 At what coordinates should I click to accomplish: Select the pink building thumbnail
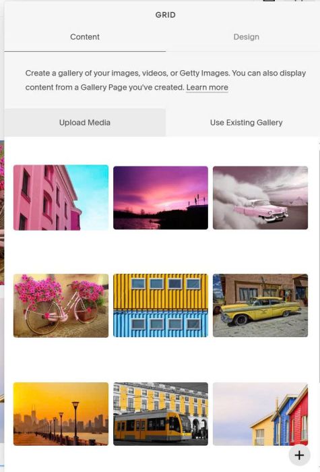tap(61, 198)
